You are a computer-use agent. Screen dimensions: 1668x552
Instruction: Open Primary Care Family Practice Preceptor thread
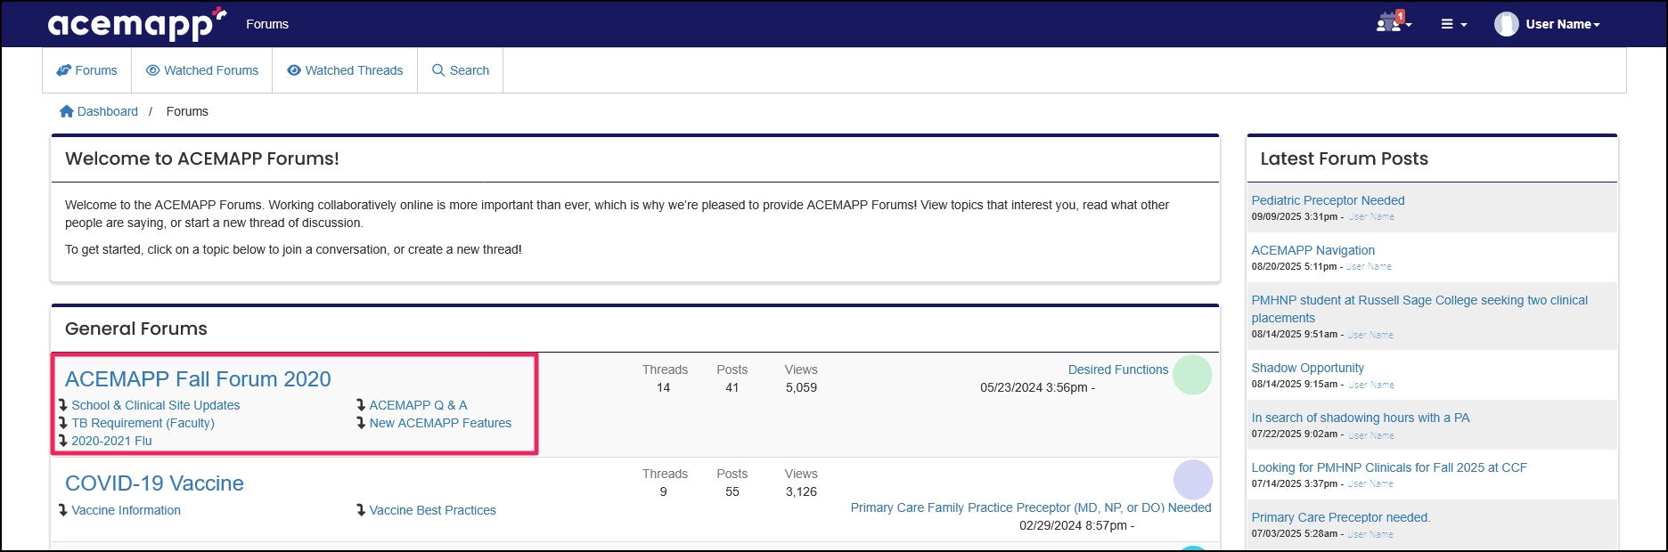(x=1031, y=507)
